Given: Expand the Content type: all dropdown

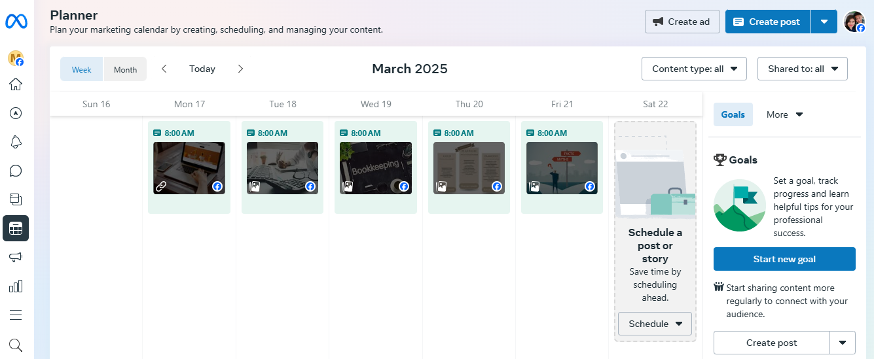Looking at the screenshot, I should [694, 69].
